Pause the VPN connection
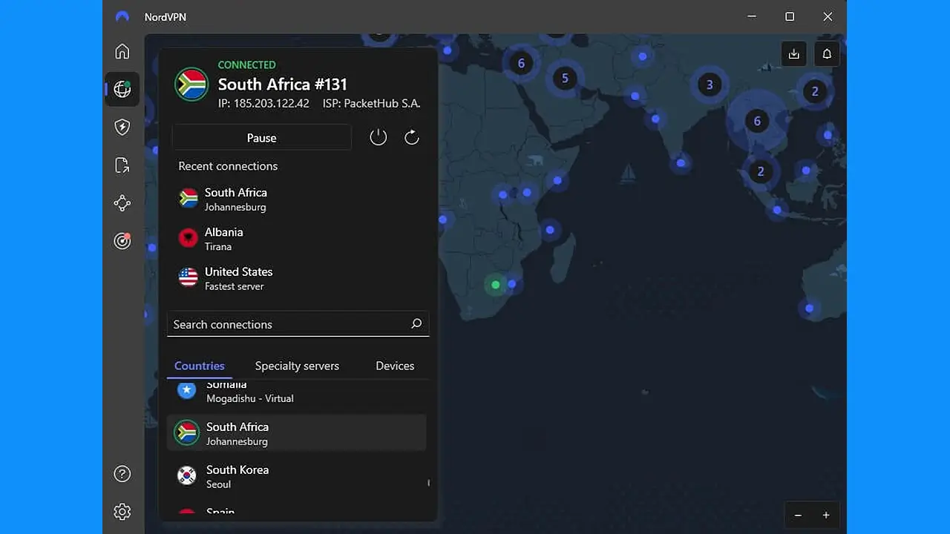Image resolution: width=950 pixels, height=534 pixels. 261,138
